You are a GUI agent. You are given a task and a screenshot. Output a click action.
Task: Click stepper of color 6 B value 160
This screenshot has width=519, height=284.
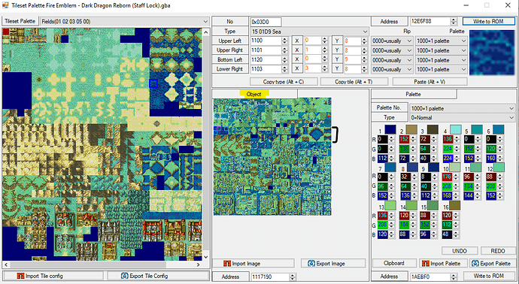pyautogui.click(x=499, y=159)
